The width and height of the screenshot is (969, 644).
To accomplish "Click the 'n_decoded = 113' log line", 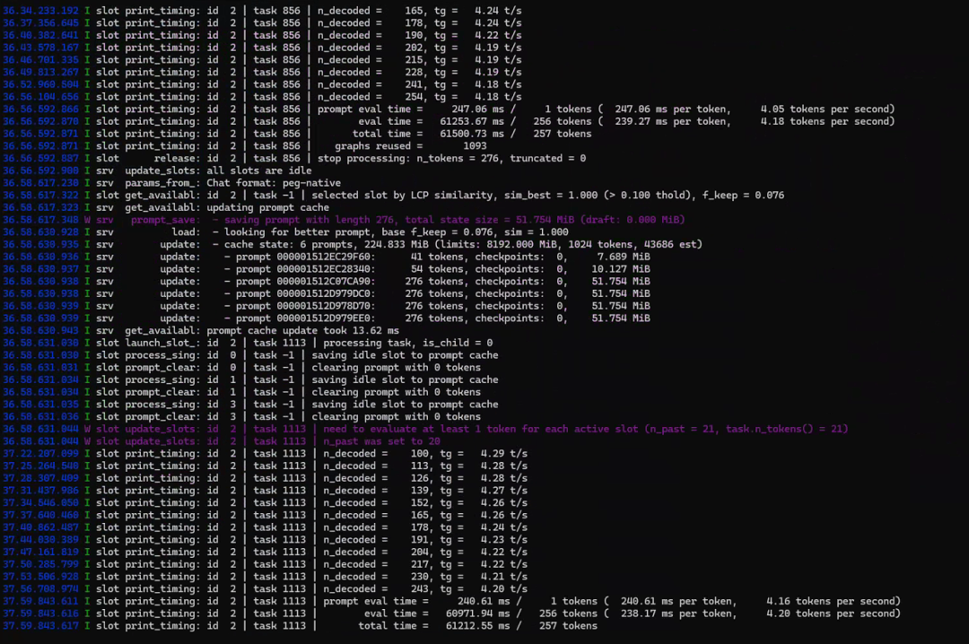I will click(265, 466).
